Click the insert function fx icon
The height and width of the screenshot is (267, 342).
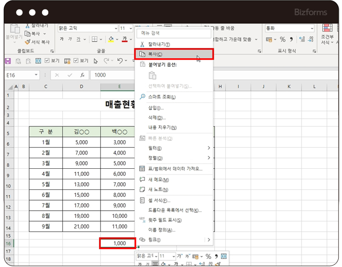82,75
